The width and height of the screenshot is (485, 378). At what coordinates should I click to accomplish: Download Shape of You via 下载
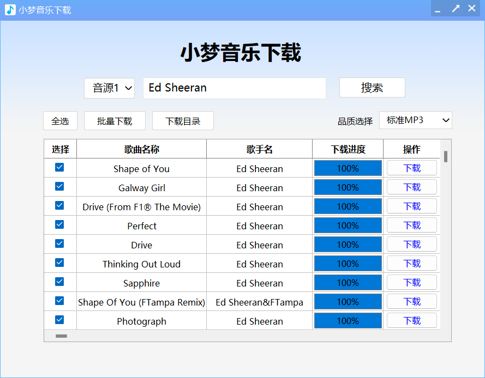(412, 168)
